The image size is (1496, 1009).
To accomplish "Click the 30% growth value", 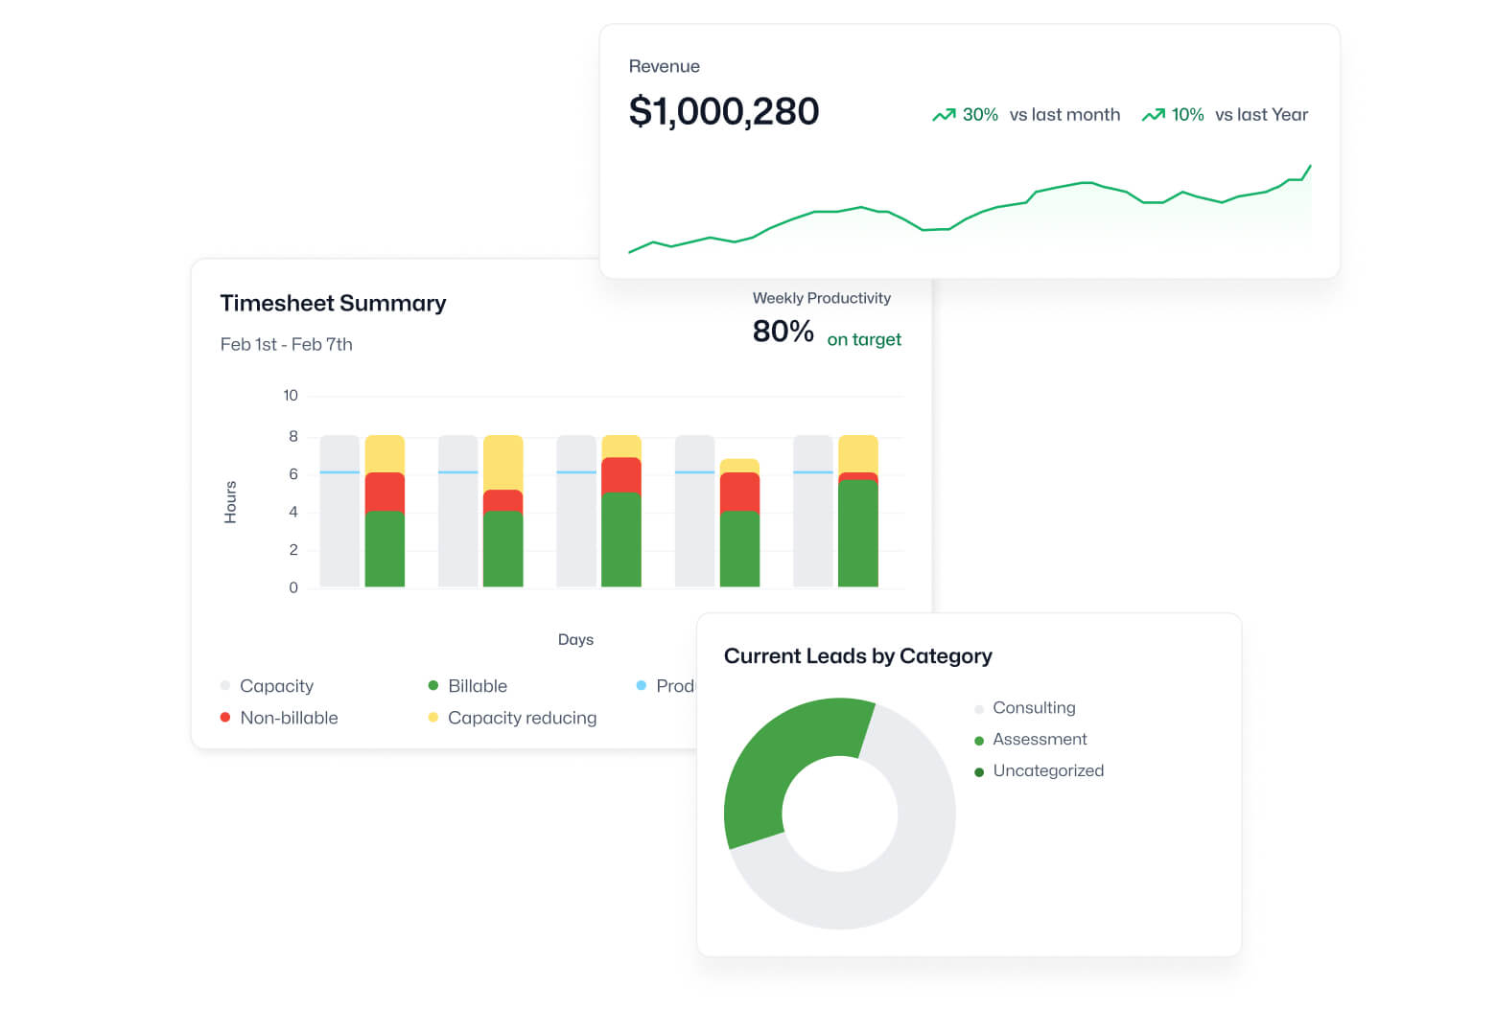I will coord(980,115).
